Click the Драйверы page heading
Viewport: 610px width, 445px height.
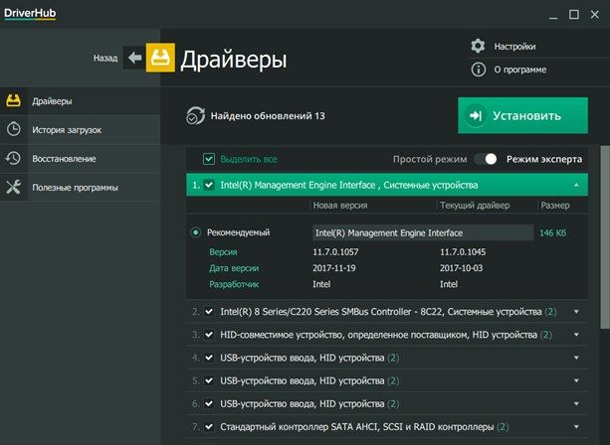point(234,60)
